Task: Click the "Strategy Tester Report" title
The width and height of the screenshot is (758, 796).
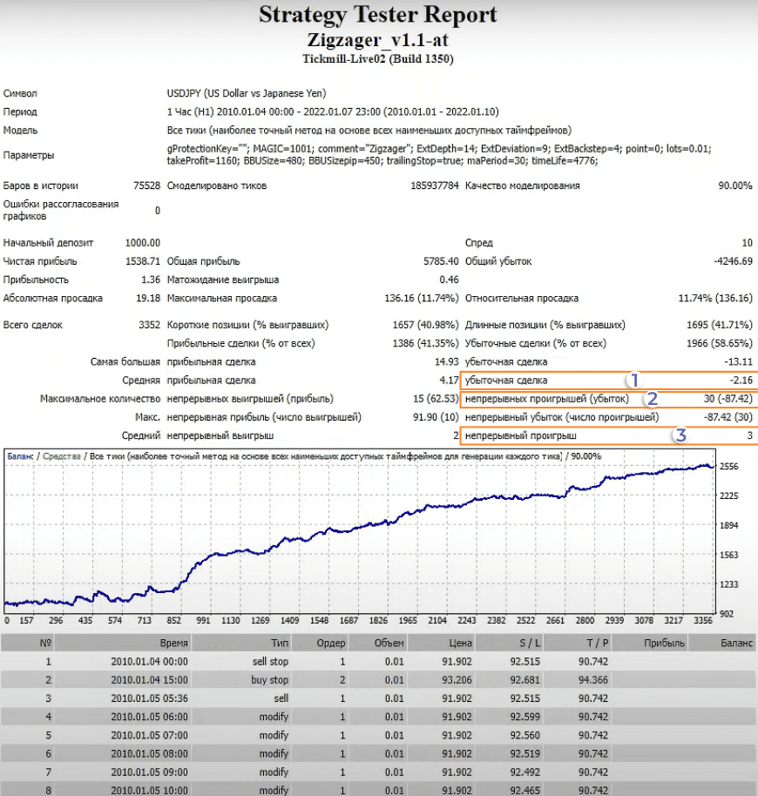Action: [x=379, y=15]
